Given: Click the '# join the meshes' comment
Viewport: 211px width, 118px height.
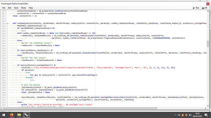Looking at the screenshot, I should (x=31, y=85).
